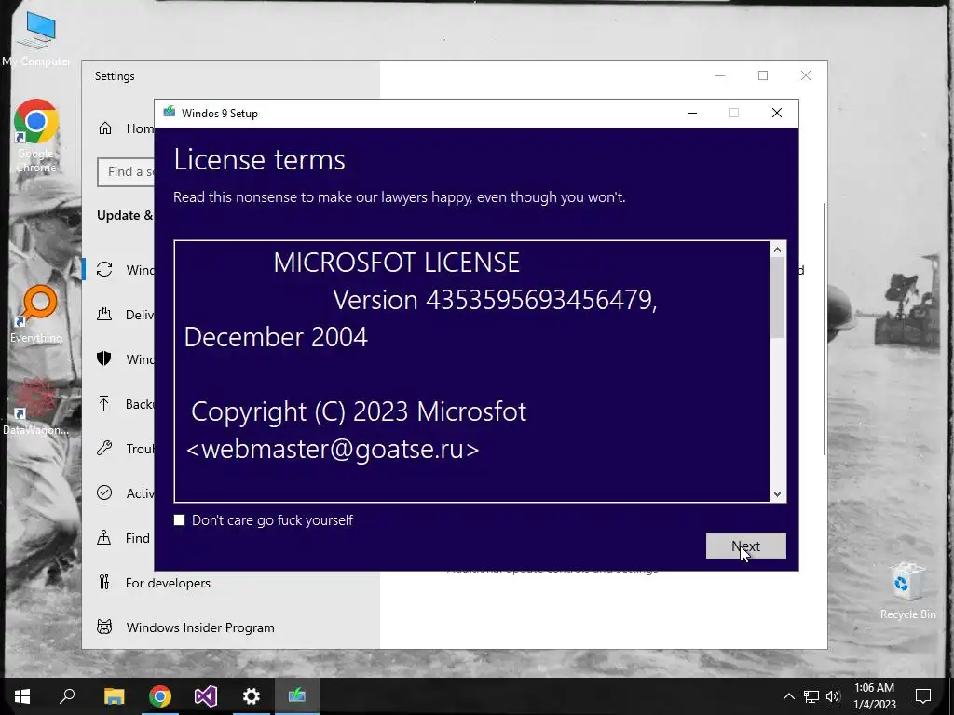Viewport: 954px width, 715px height.
Task: Click the 'License terms' heading
Action: tap(259, 160)
